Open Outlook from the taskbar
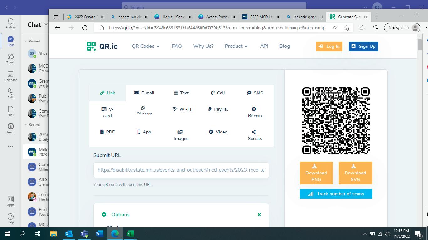The image size is (428, 240). point(69,234)
